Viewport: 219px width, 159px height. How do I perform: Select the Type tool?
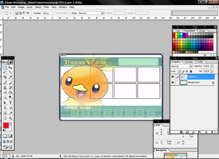[10, 103]
